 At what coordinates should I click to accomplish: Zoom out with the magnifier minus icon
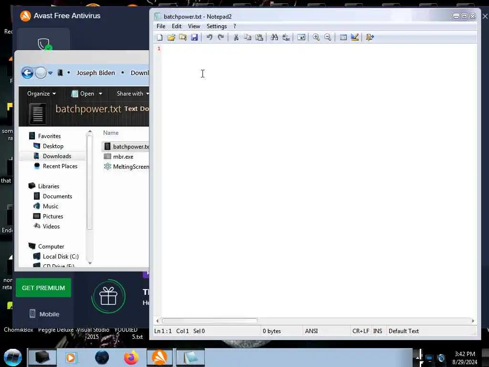click(328, 37)
